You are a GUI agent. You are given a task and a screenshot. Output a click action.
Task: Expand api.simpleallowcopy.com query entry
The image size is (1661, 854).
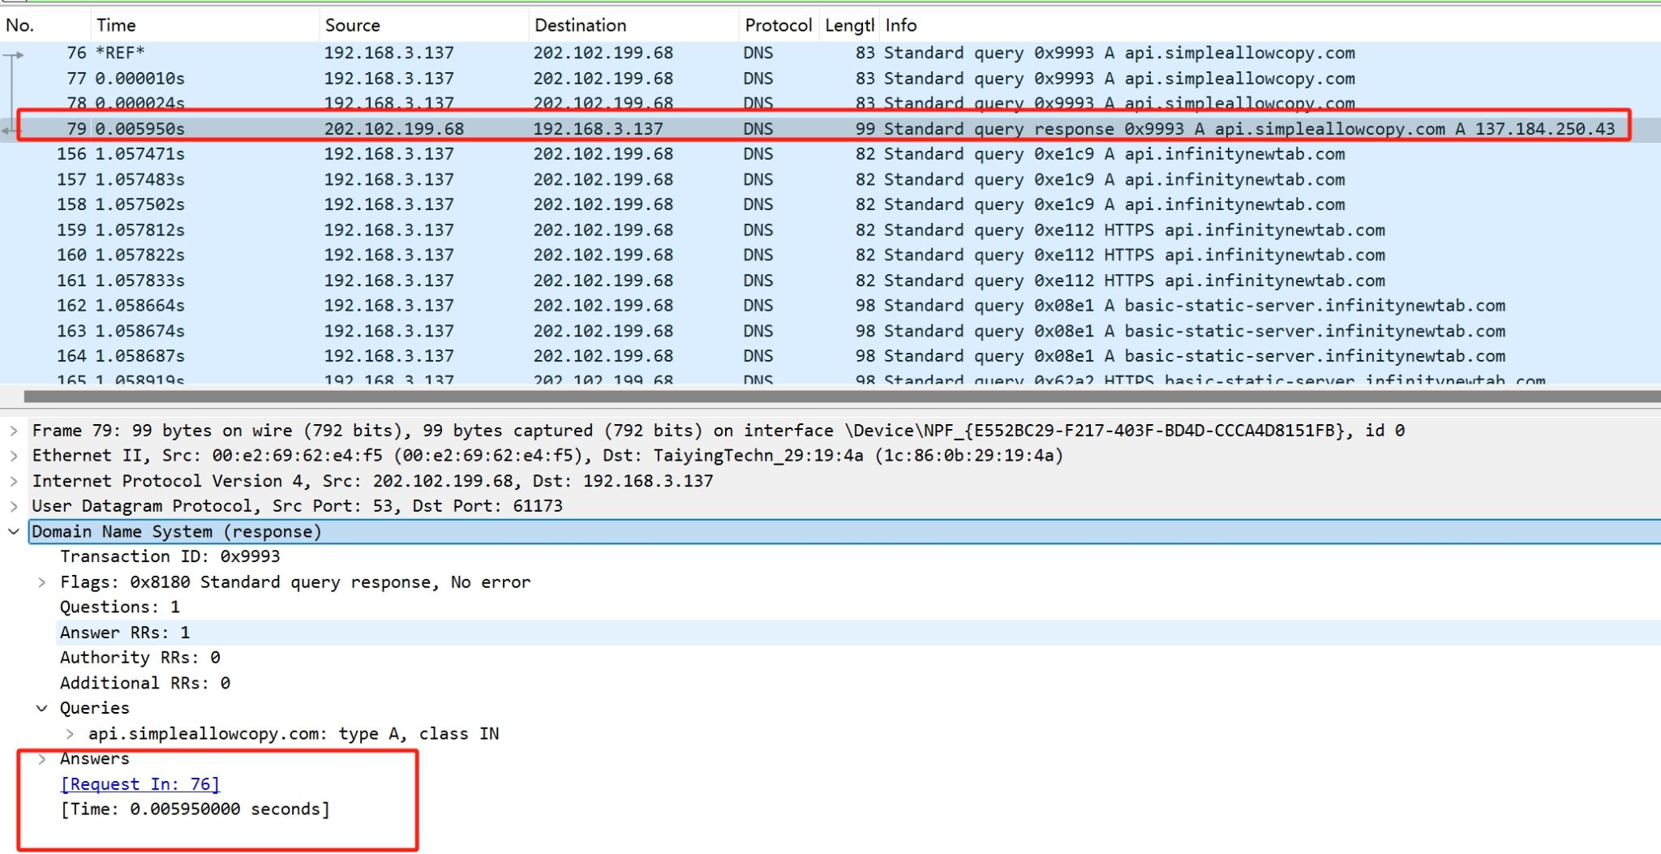[71, 734]
